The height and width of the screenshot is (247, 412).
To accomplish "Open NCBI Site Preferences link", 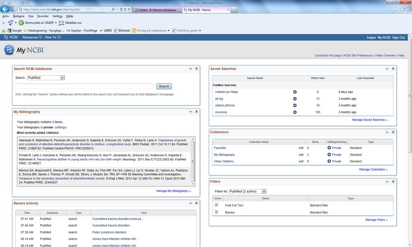I will tap(358, 55).
